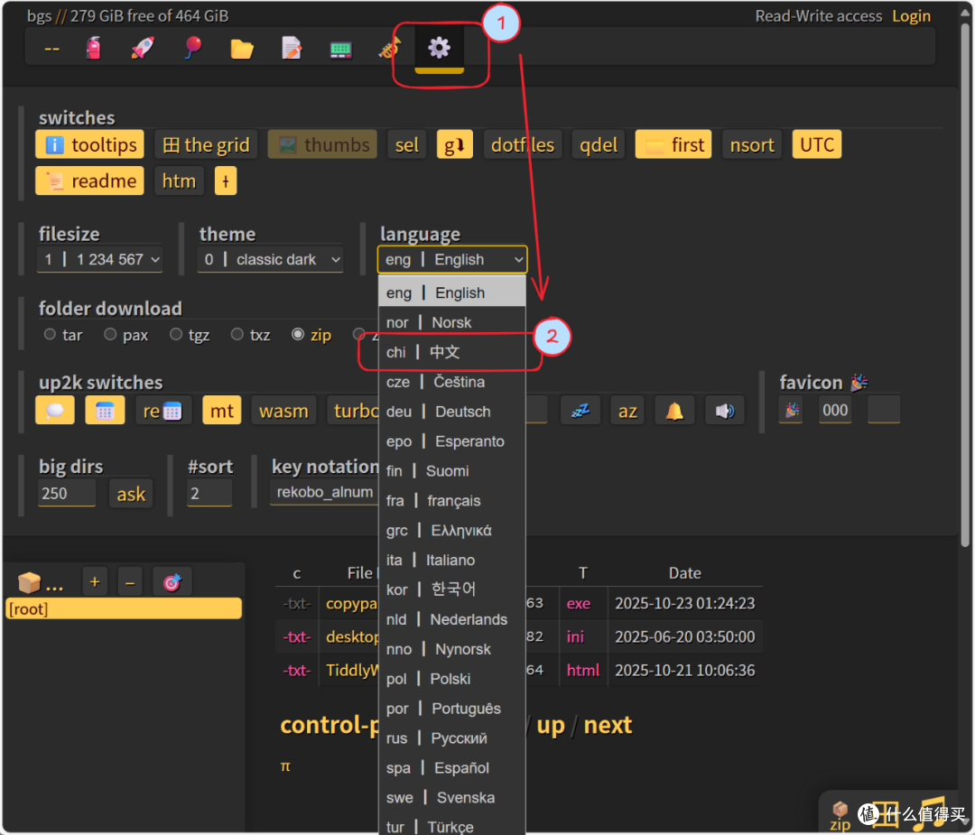Collapse the language dropdown showing eng English
Image resolution: width=975 pixels, height=835 pixels.
pyautogui.click(x=452, y=259)
